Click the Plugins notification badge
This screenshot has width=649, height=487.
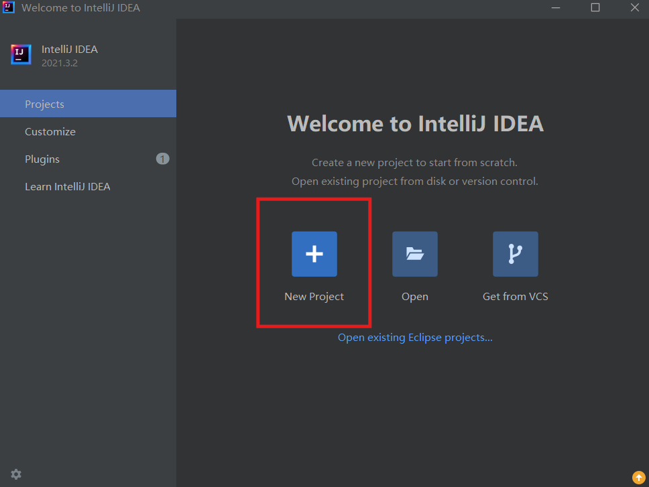pos(162,159)
